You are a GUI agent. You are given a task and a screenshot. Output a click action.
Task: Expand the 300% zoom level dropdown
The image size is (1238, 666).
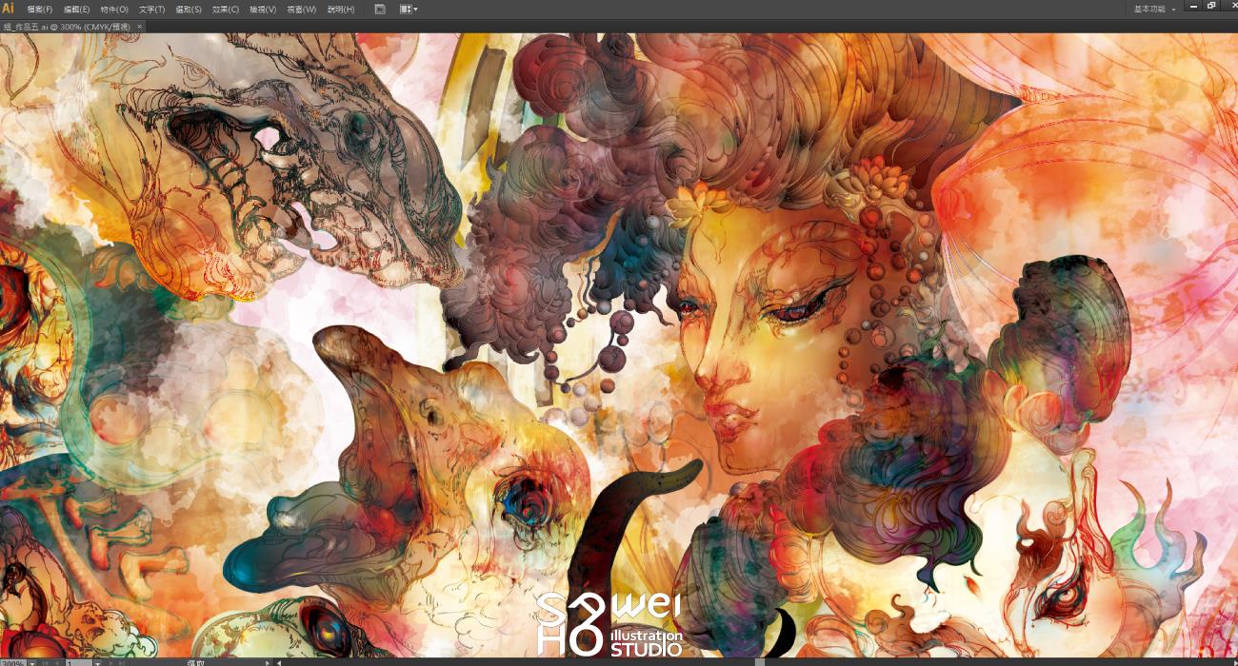[x=32, y=662]
